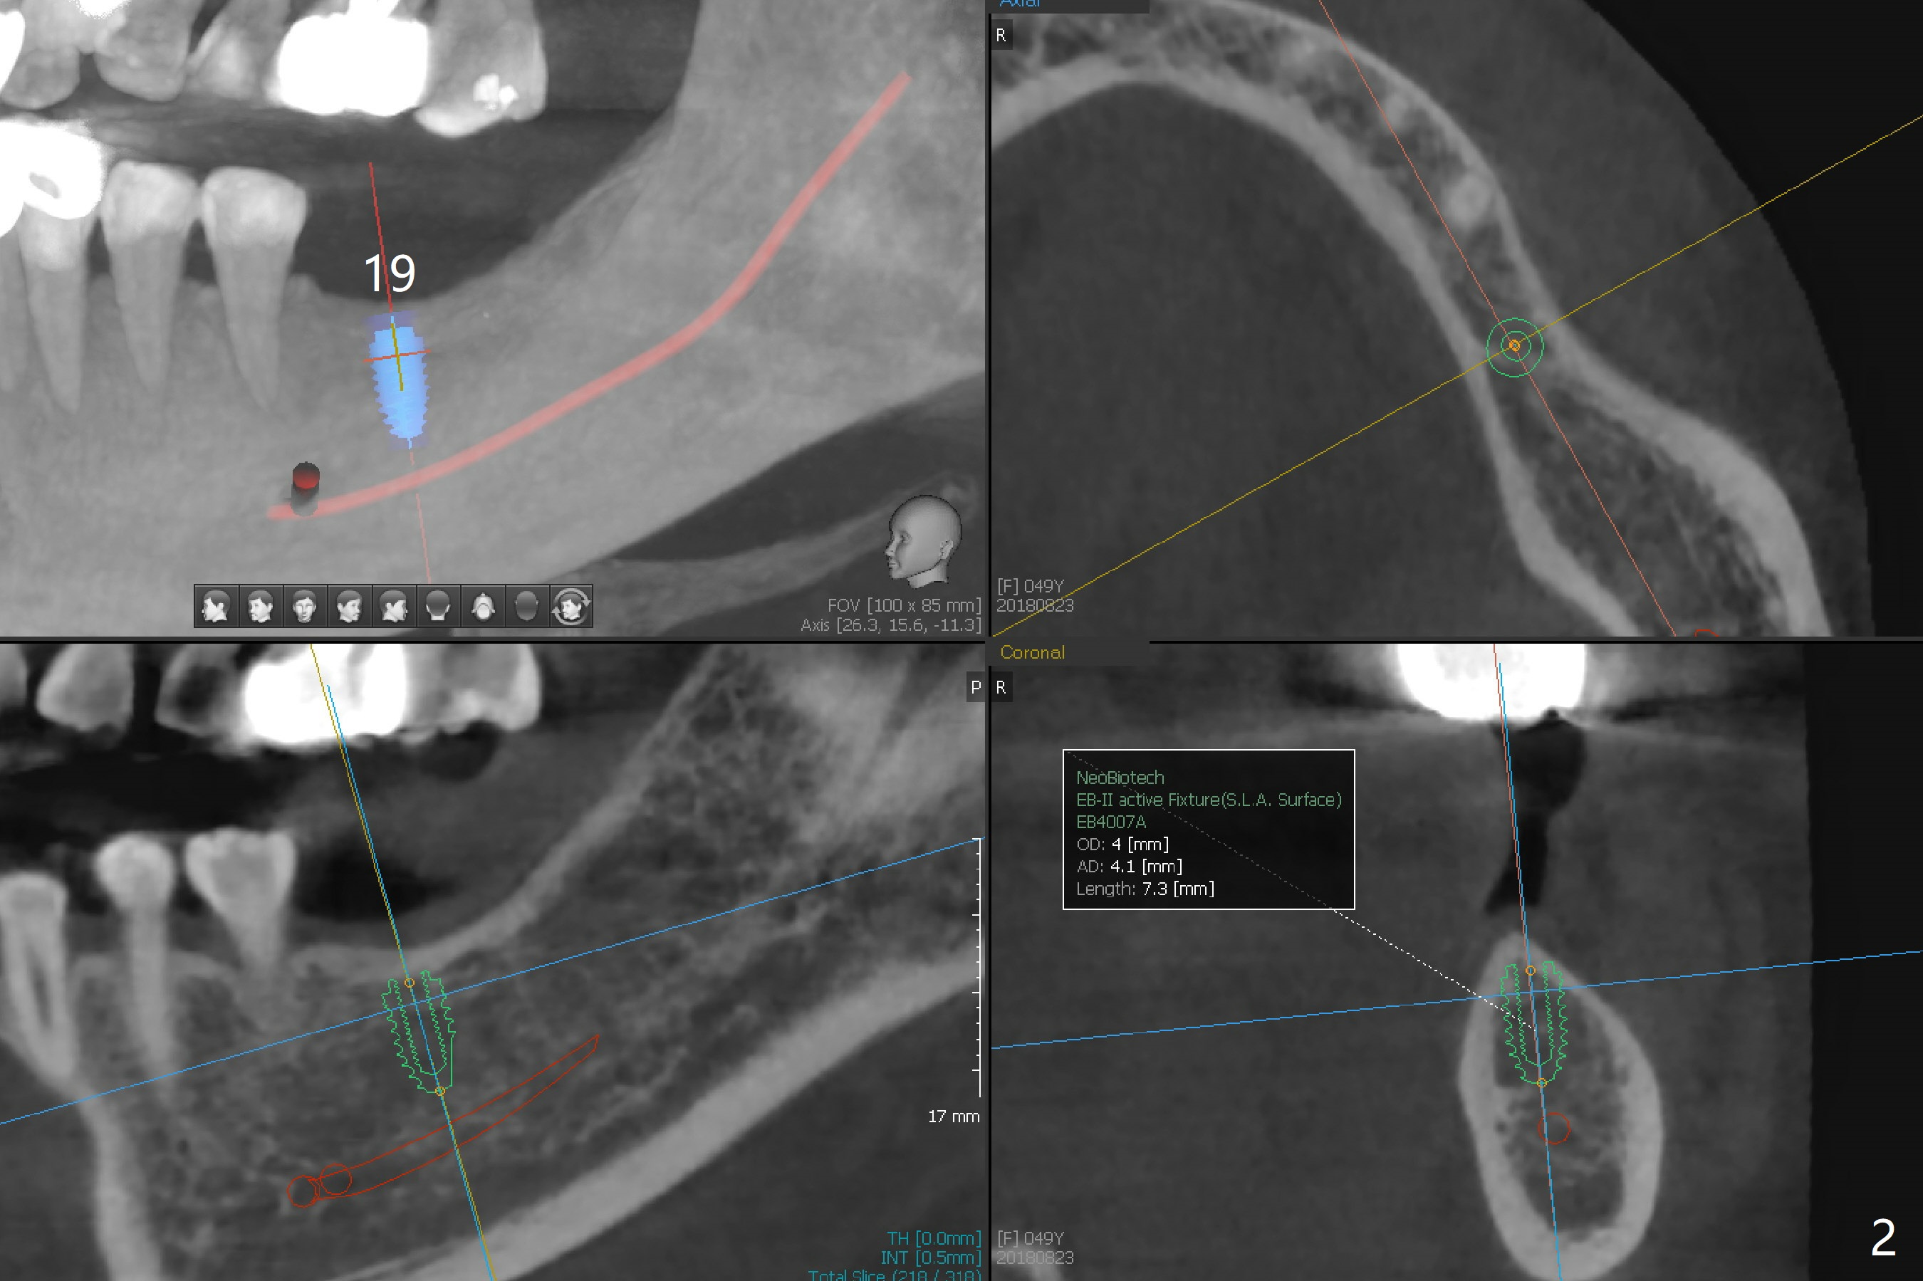This screenshot has height=1281, width=1923.
Task: Click the rotating head auto-rotate icon
Action: [x=571, y=607]
